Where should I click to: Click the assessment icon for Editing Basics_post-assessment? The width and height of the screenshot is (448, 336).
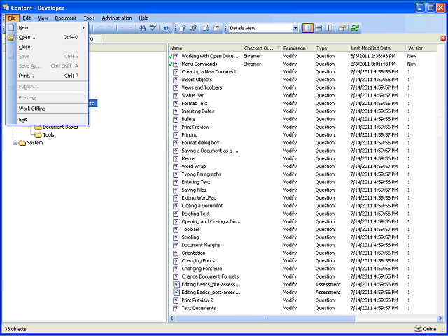176,293
